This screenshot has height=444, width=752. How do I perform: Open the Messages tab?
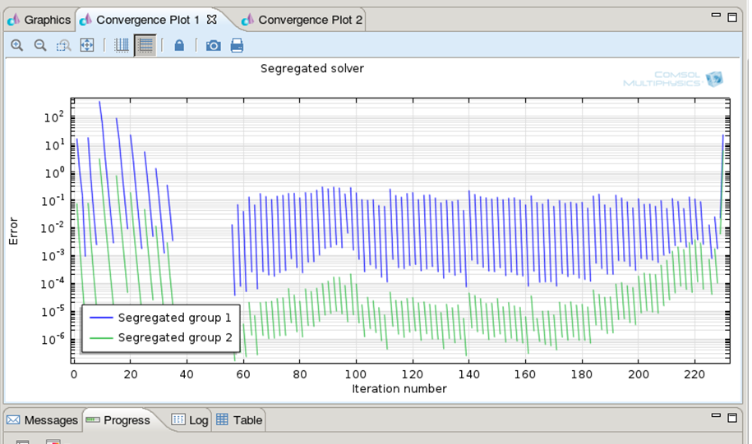[43, 420]
